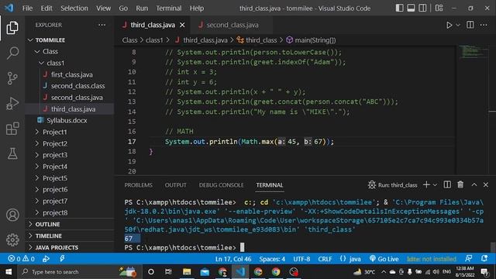Screen dimensions: 496x279
Task: Change indentation via Spaces: 4
Action: (x=272, y=259)
